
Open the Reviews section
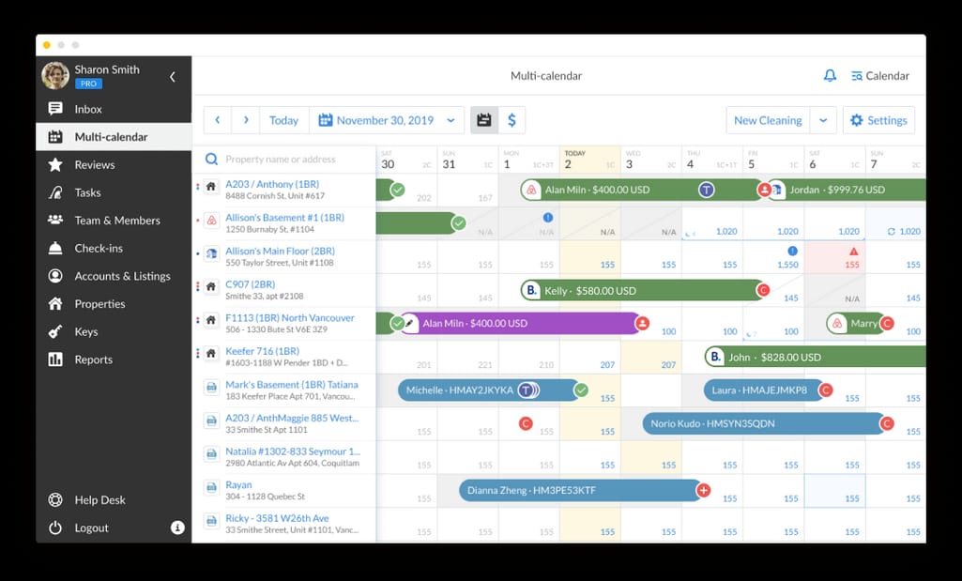click(114, 164)
